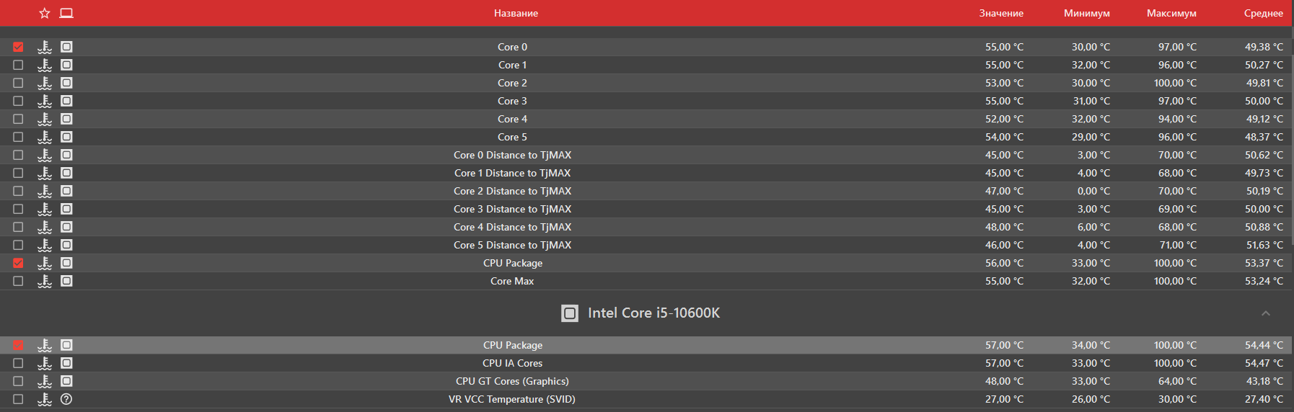
Task: Click thermometer icon in CPU GT Cores row
Action: (45, 381)
